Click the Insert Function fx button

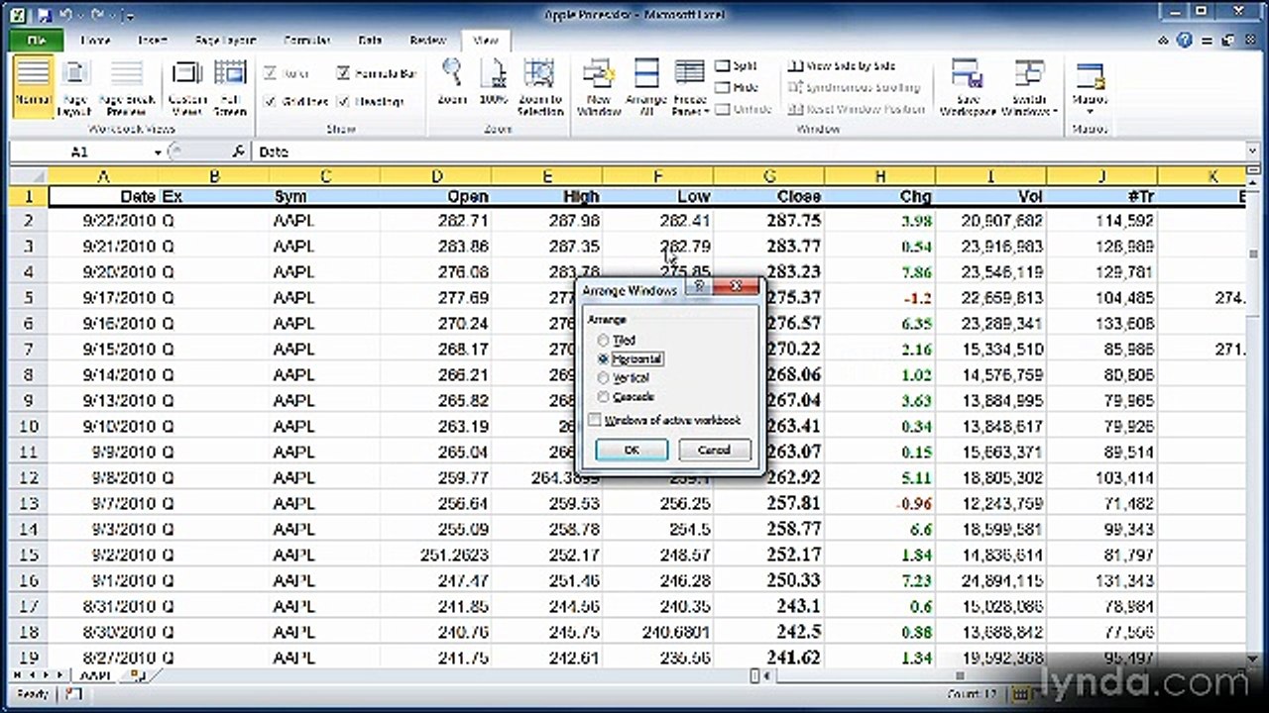click(x=238, y=152)
